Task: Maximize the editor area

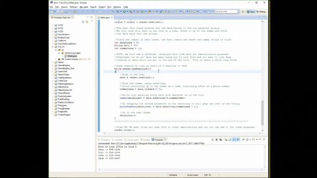Action: [264, 18]
